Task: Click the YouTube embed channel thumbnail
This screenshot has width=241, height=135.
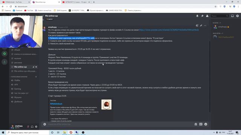Action: click(x=106, y=104)
